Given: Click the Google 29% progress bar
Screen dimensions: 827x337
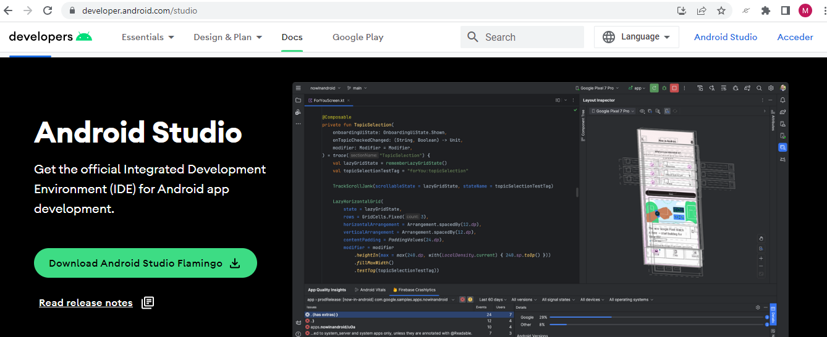Looking at the screenshot, I should click(x=655, y=317).
